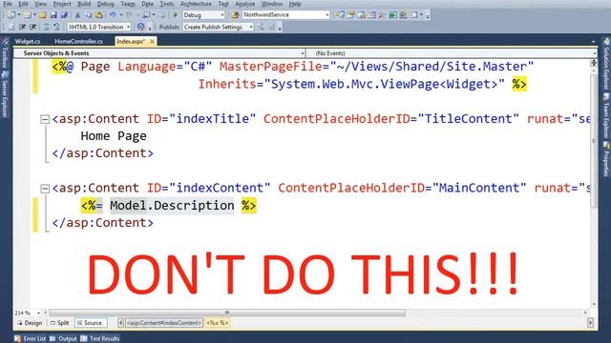Viewport: 611px width, 343px height.
Task: Click the Home Page text line
Action: 114,136
